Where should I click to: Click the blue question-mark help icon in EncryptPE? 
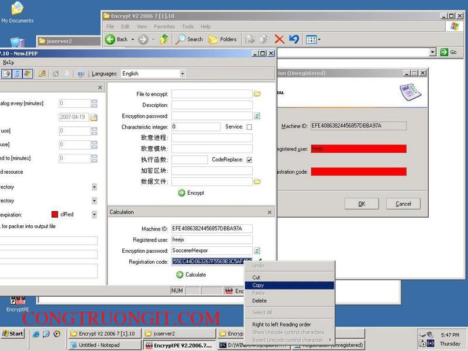click(x=80, y=74)
